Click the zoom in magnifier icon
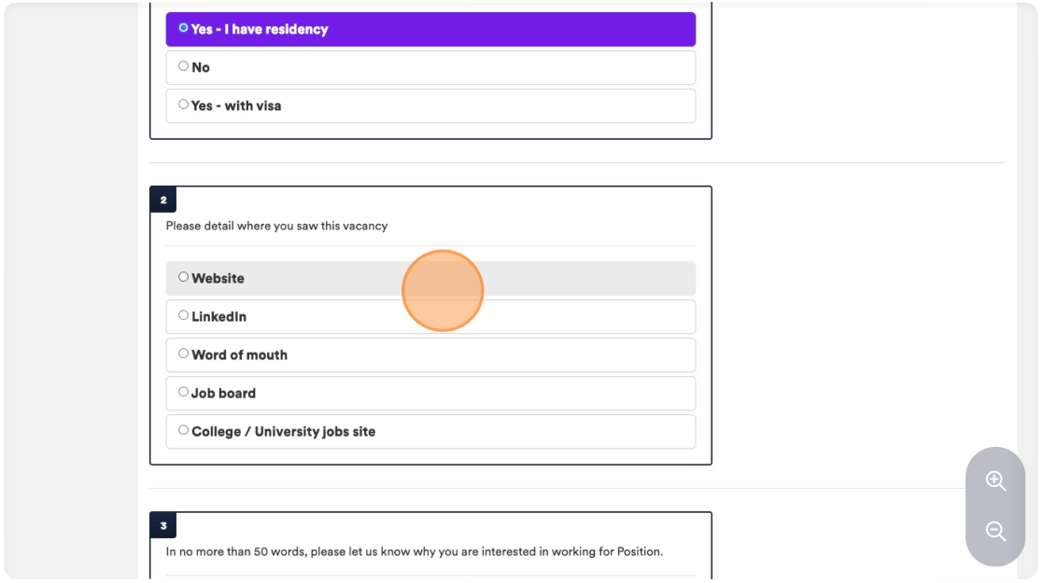 tap(995, 480)
